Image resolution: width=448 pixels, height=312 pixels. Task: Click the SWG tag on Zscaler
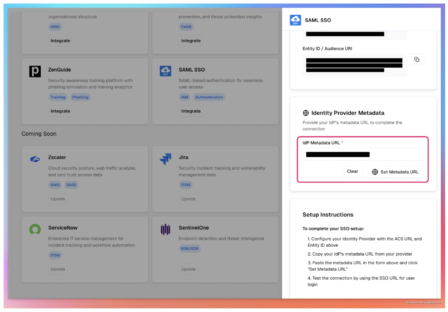[x=55, y=185]
